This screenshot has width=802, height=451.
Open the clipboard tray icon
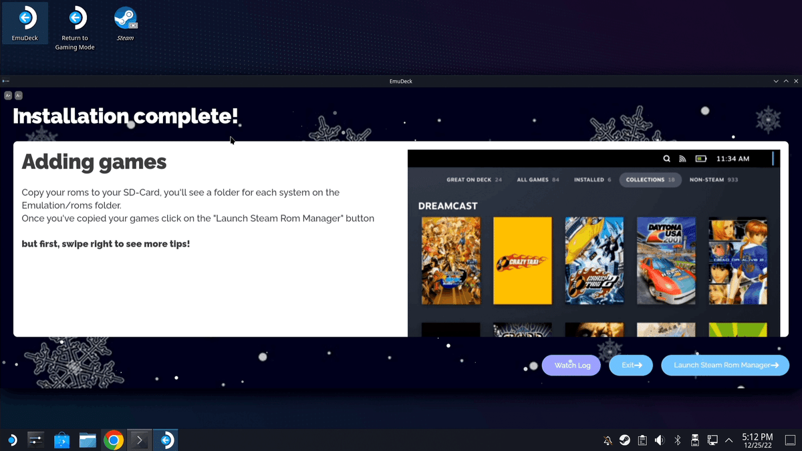point(642,440)
